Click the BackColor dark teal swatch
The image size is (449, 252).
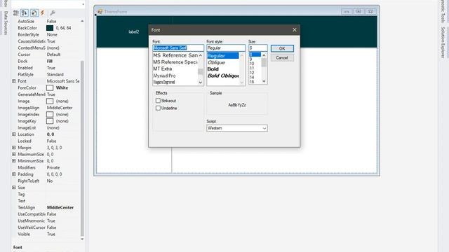coord(50,28)
